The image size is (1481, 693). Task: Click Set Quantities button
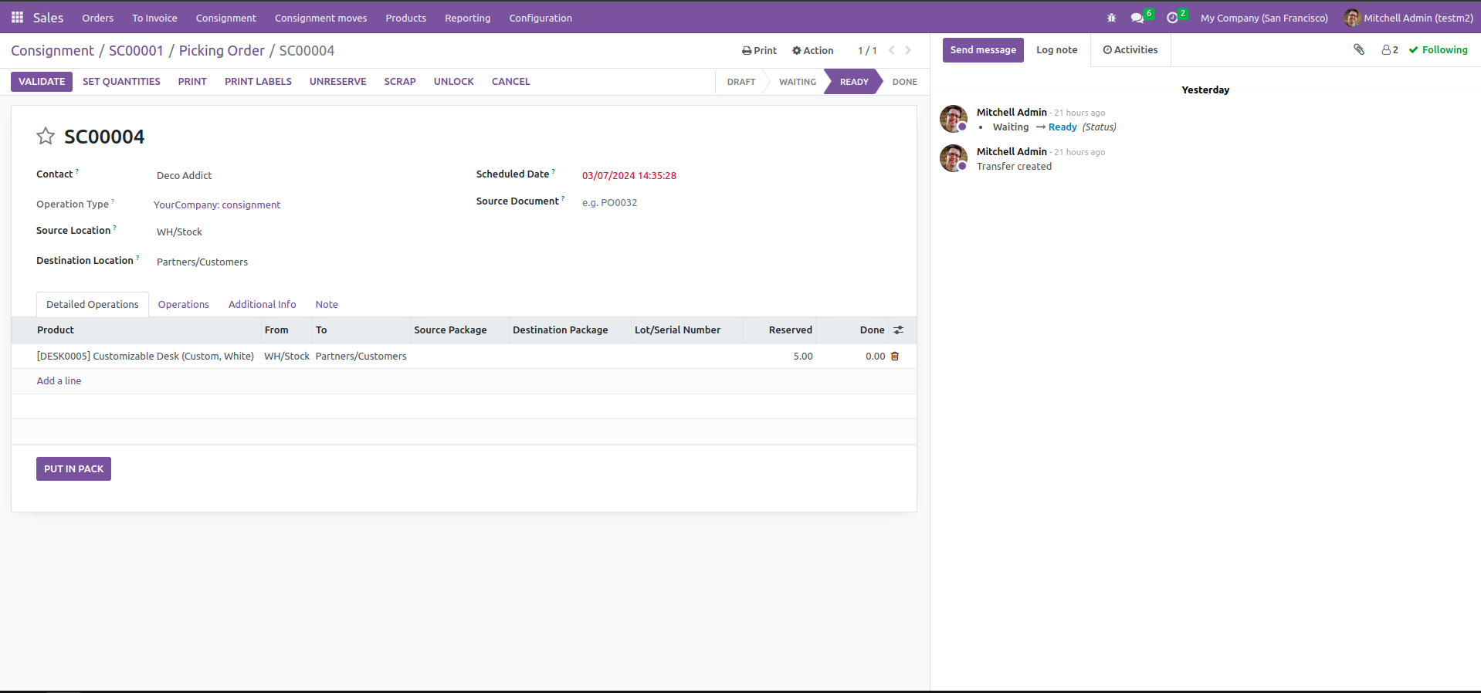(121, 81)
